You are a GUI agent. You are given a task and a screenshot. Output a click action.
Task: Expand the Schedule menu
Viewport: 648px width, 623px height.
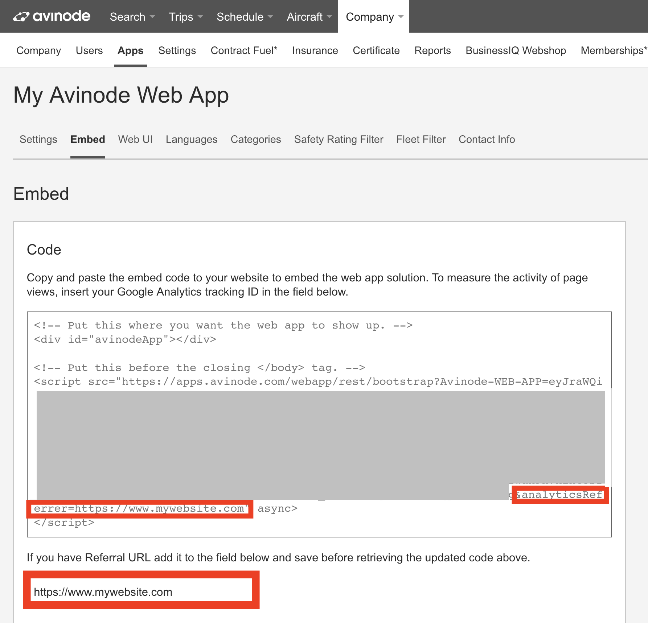245,17
